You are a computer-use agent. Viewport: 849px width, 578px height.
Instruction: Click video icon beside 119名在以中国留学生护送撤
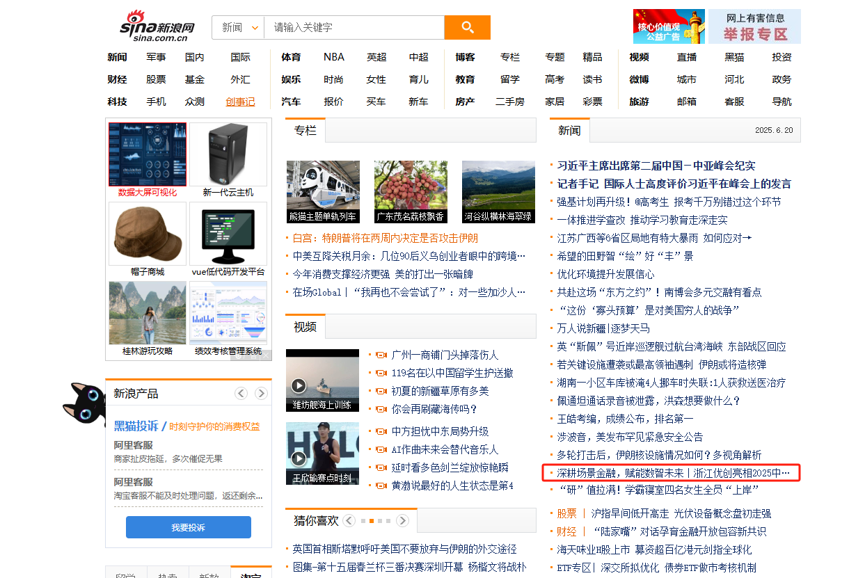point(381,373)
